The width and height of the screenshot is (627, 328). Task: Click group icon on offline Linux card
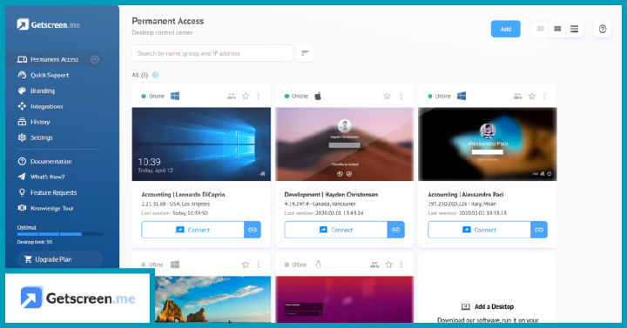point(374,264)
